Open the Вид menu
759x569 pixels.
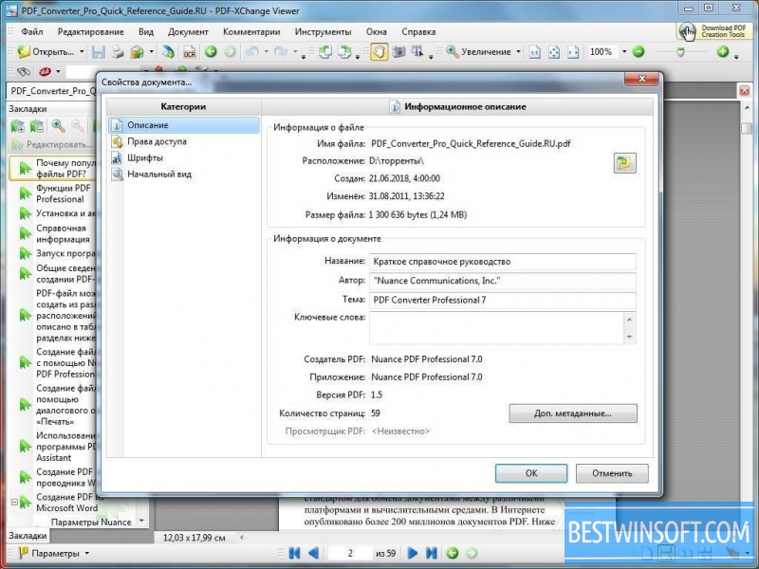point(146,32)
